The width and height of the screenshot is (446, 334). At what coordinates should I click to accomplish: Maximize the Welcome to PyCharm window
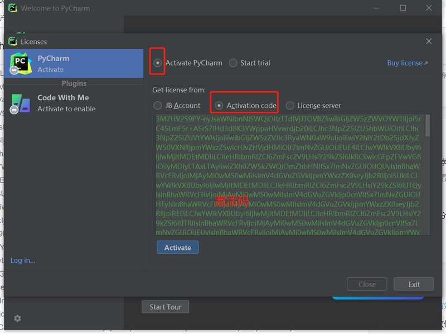403,8
